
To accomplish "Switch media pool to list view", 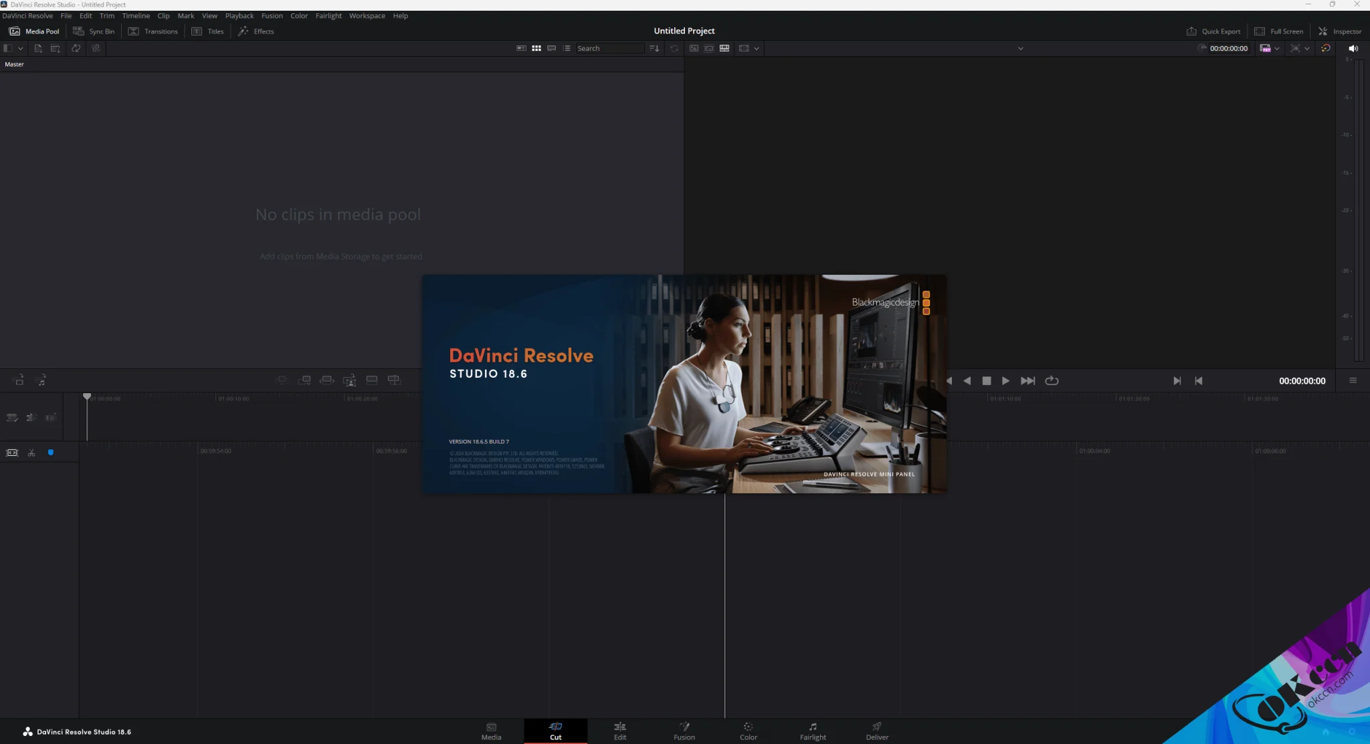I will click(x=567, y=48).
